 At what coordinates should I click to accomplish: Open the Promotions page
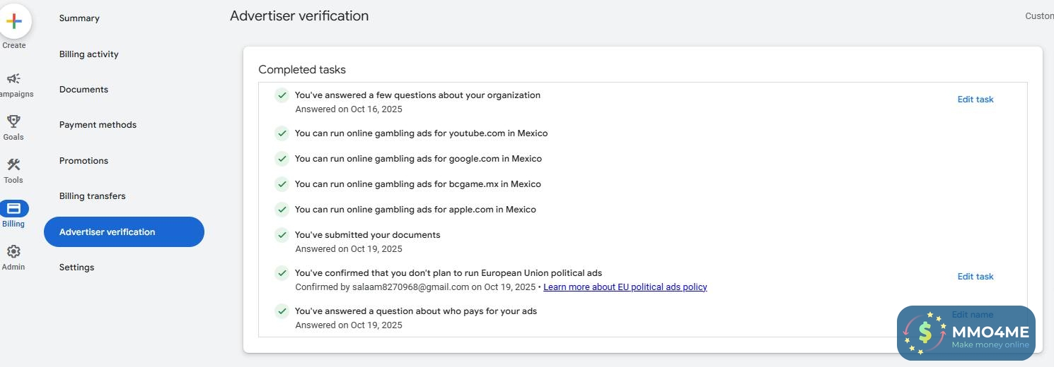click(83, 161)
